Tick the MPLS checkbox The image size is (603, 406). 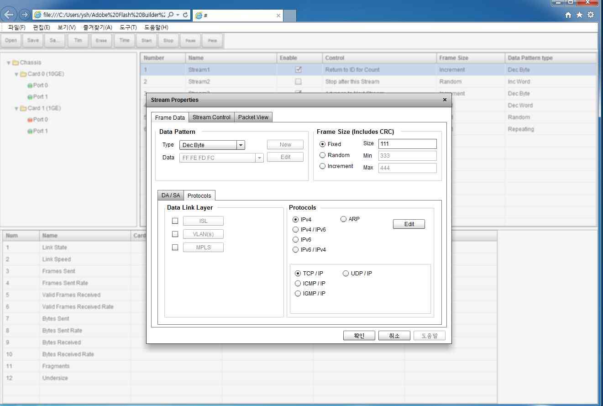[x=175, y=248]
